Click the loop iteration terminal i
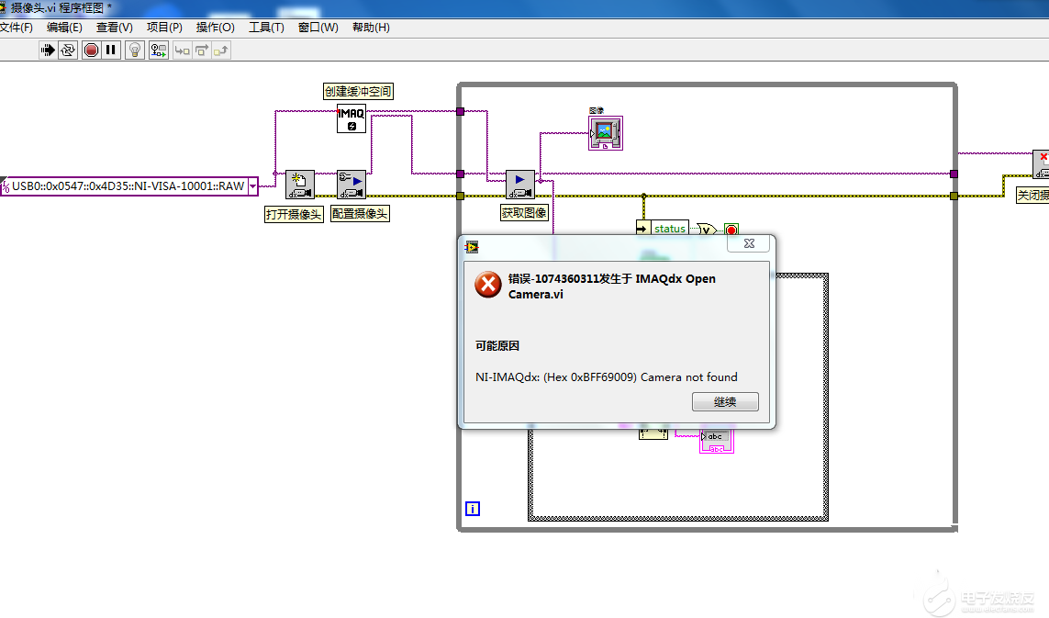1049x618 pixels. [473, 508]
